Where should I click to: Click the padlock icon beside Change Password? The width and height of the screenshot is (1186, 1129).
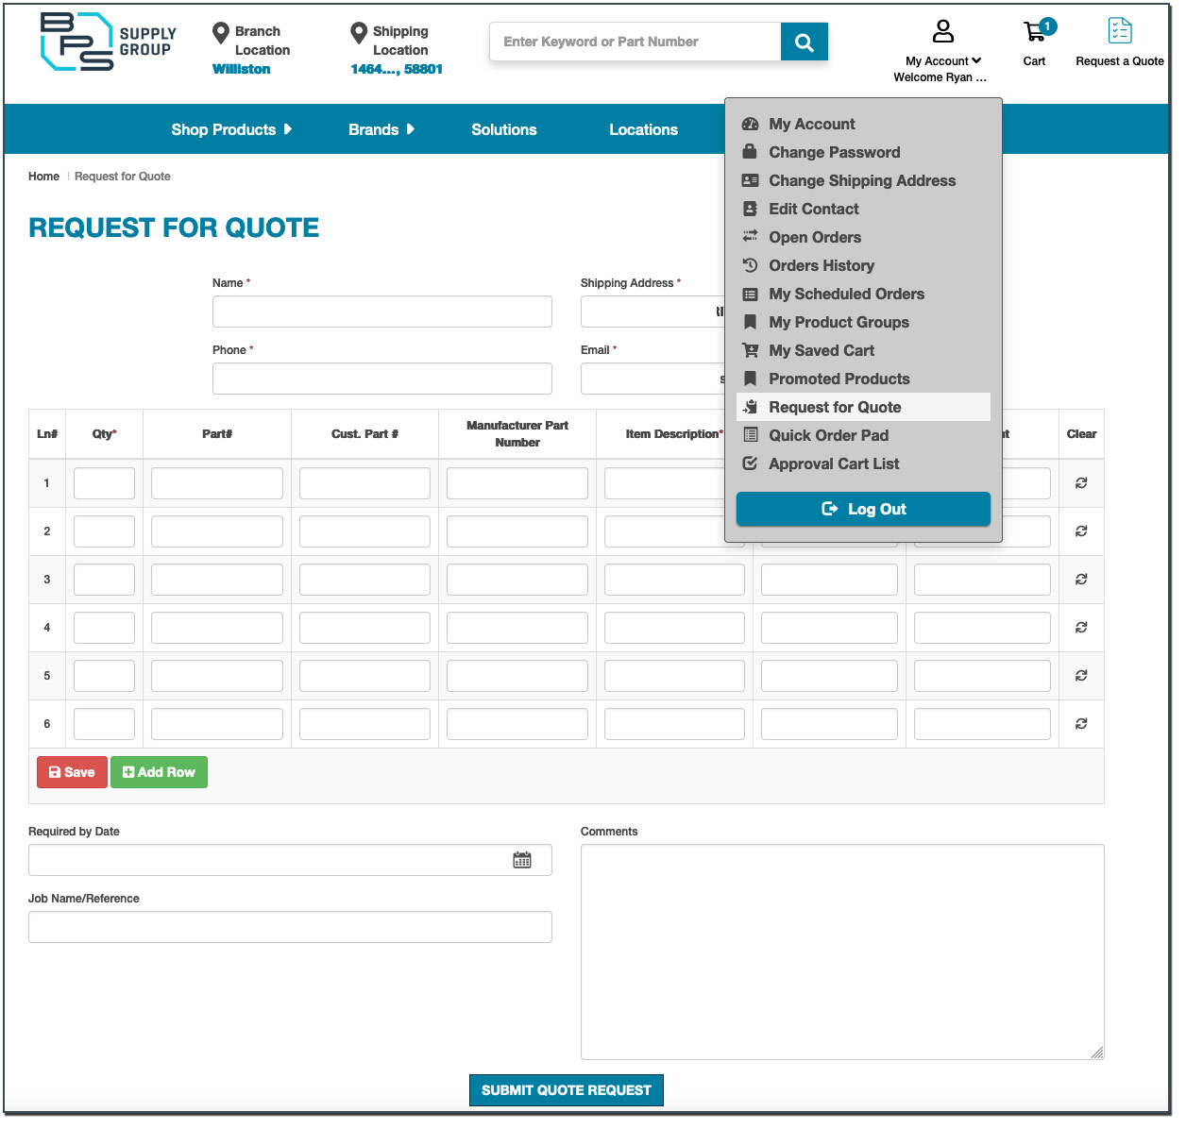pos(750,152)
